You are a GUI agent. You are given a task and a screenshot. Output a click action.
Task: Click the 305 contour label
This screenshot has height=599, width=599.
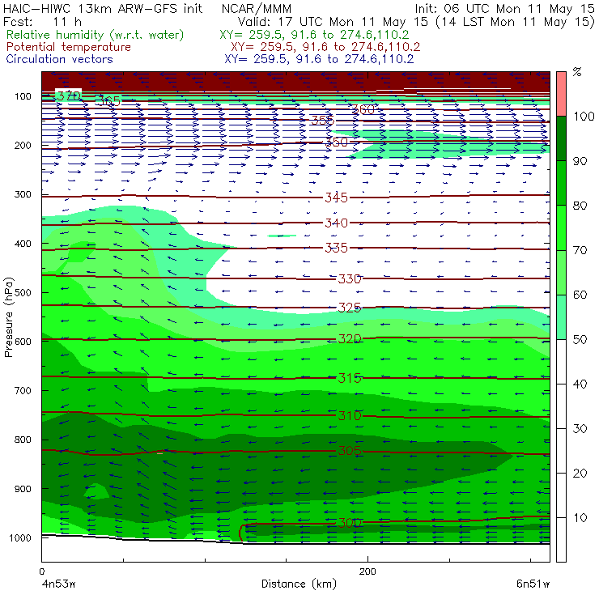[x=350, y=451]
